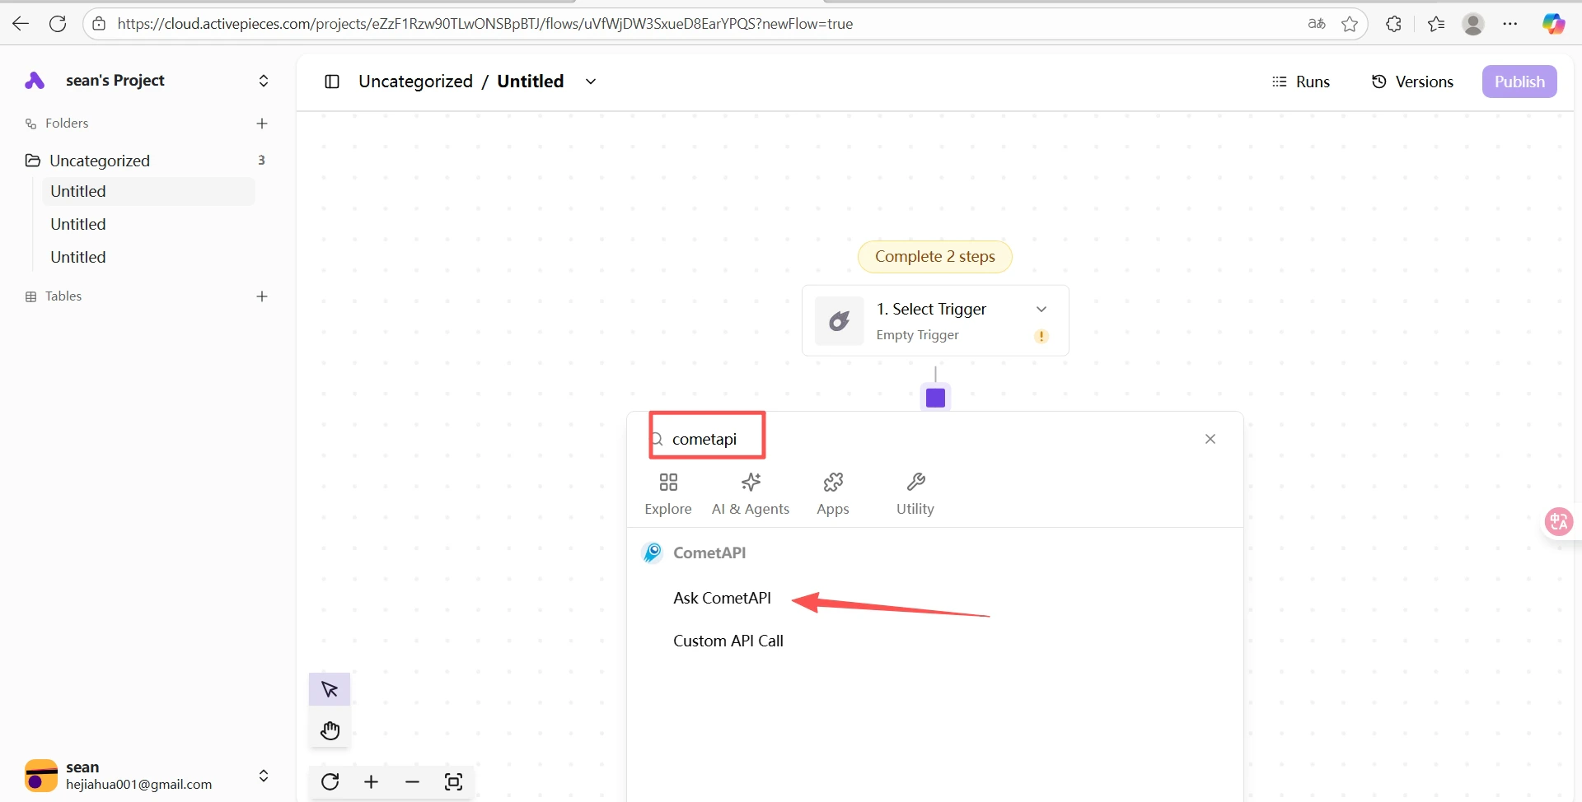View site information lock icon

pyautogui.click(x=99, y=24)
